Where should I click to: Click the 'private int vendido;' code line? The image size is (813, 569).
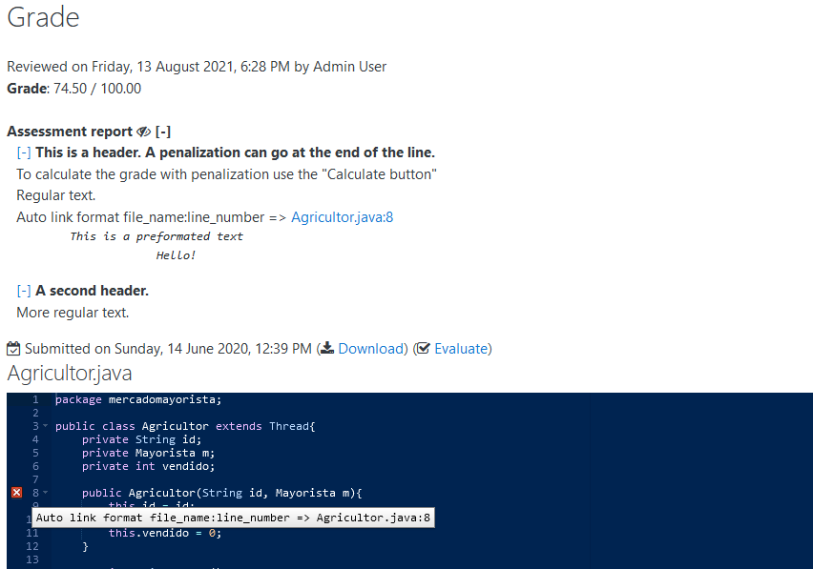pyautogui.click(x=148, y=467)
